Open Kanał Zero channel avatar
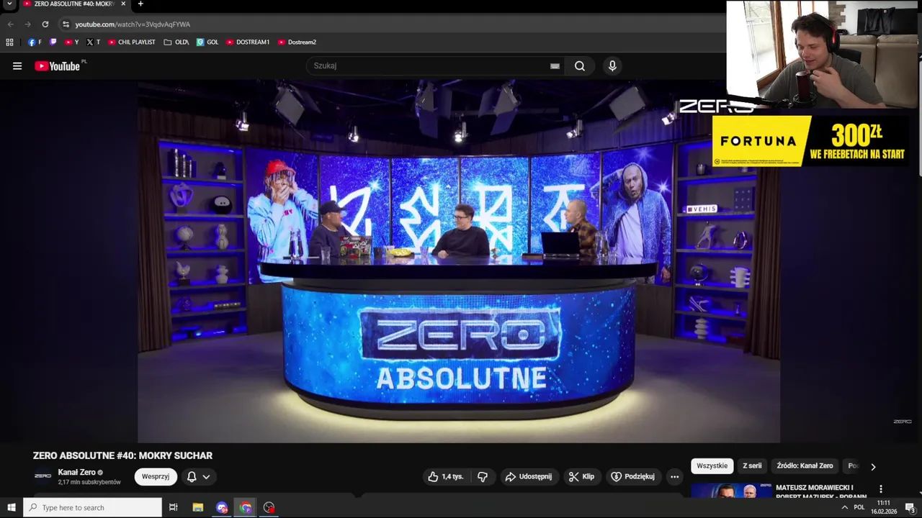This screenshot has height=518, width=922. (43, 476)
